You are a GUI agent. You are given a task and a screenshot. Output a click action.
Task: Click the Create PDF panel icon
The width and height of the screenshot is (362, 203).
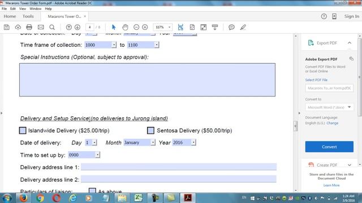click(x=311, y=165)
